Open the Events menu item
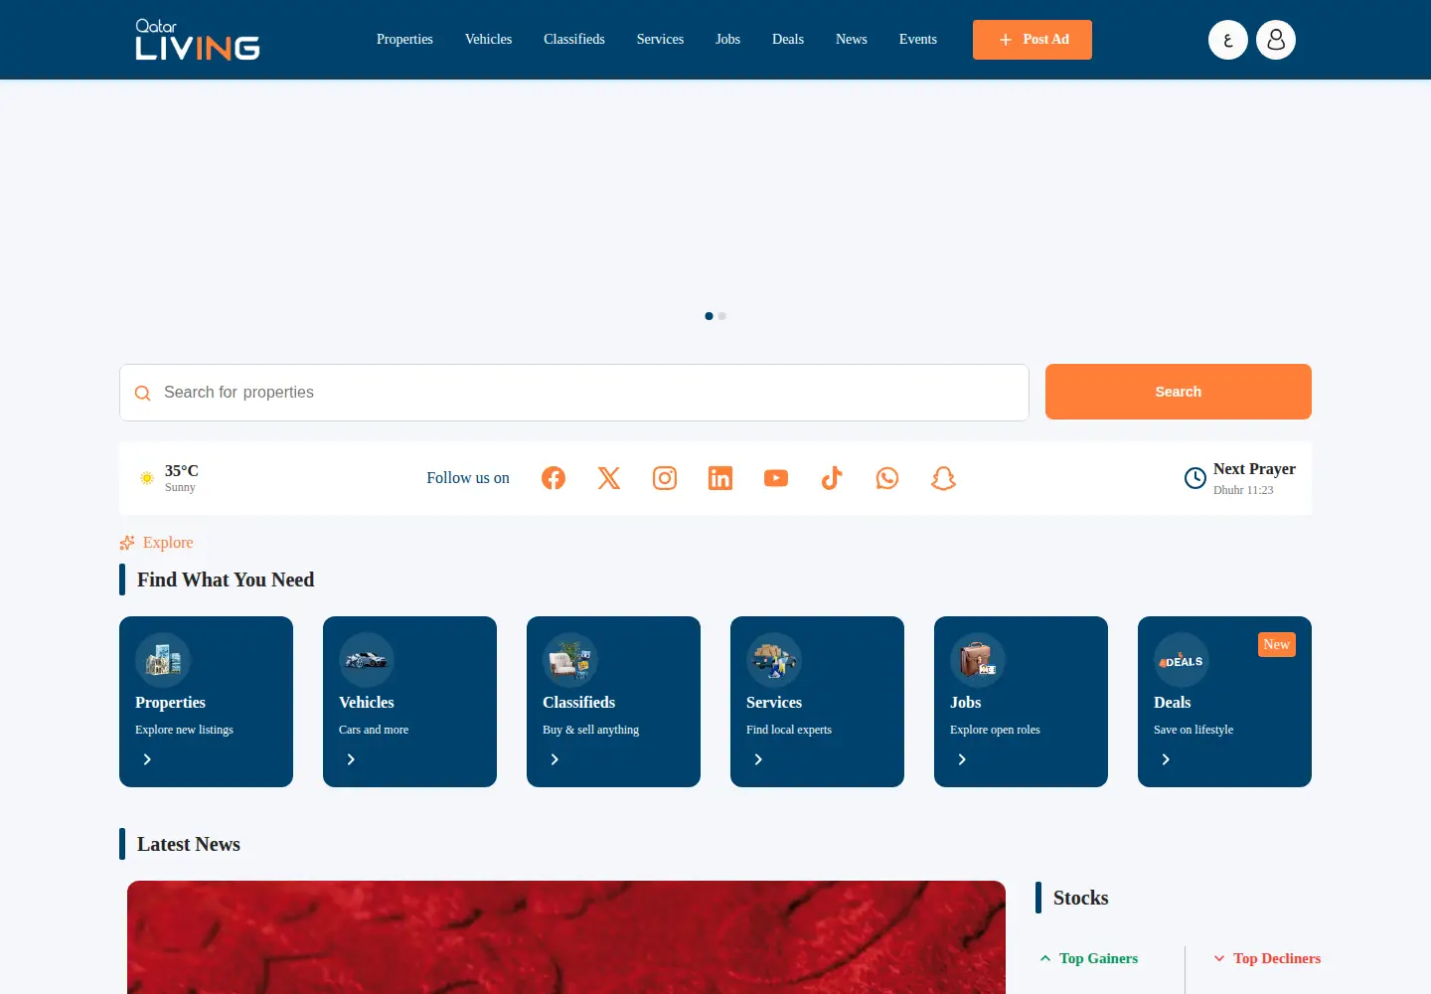This screenshot has width=1431, height=994. click(918, 40)
